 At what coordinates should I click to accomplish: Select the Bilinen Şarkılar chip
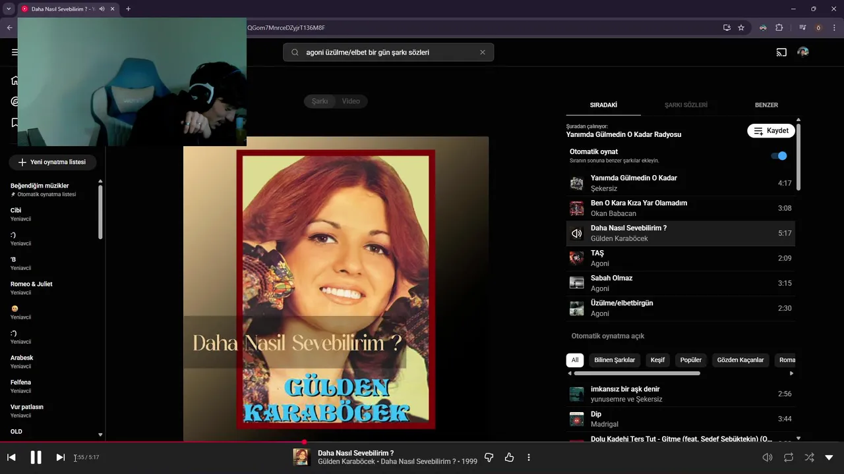[x=615, y=360]
